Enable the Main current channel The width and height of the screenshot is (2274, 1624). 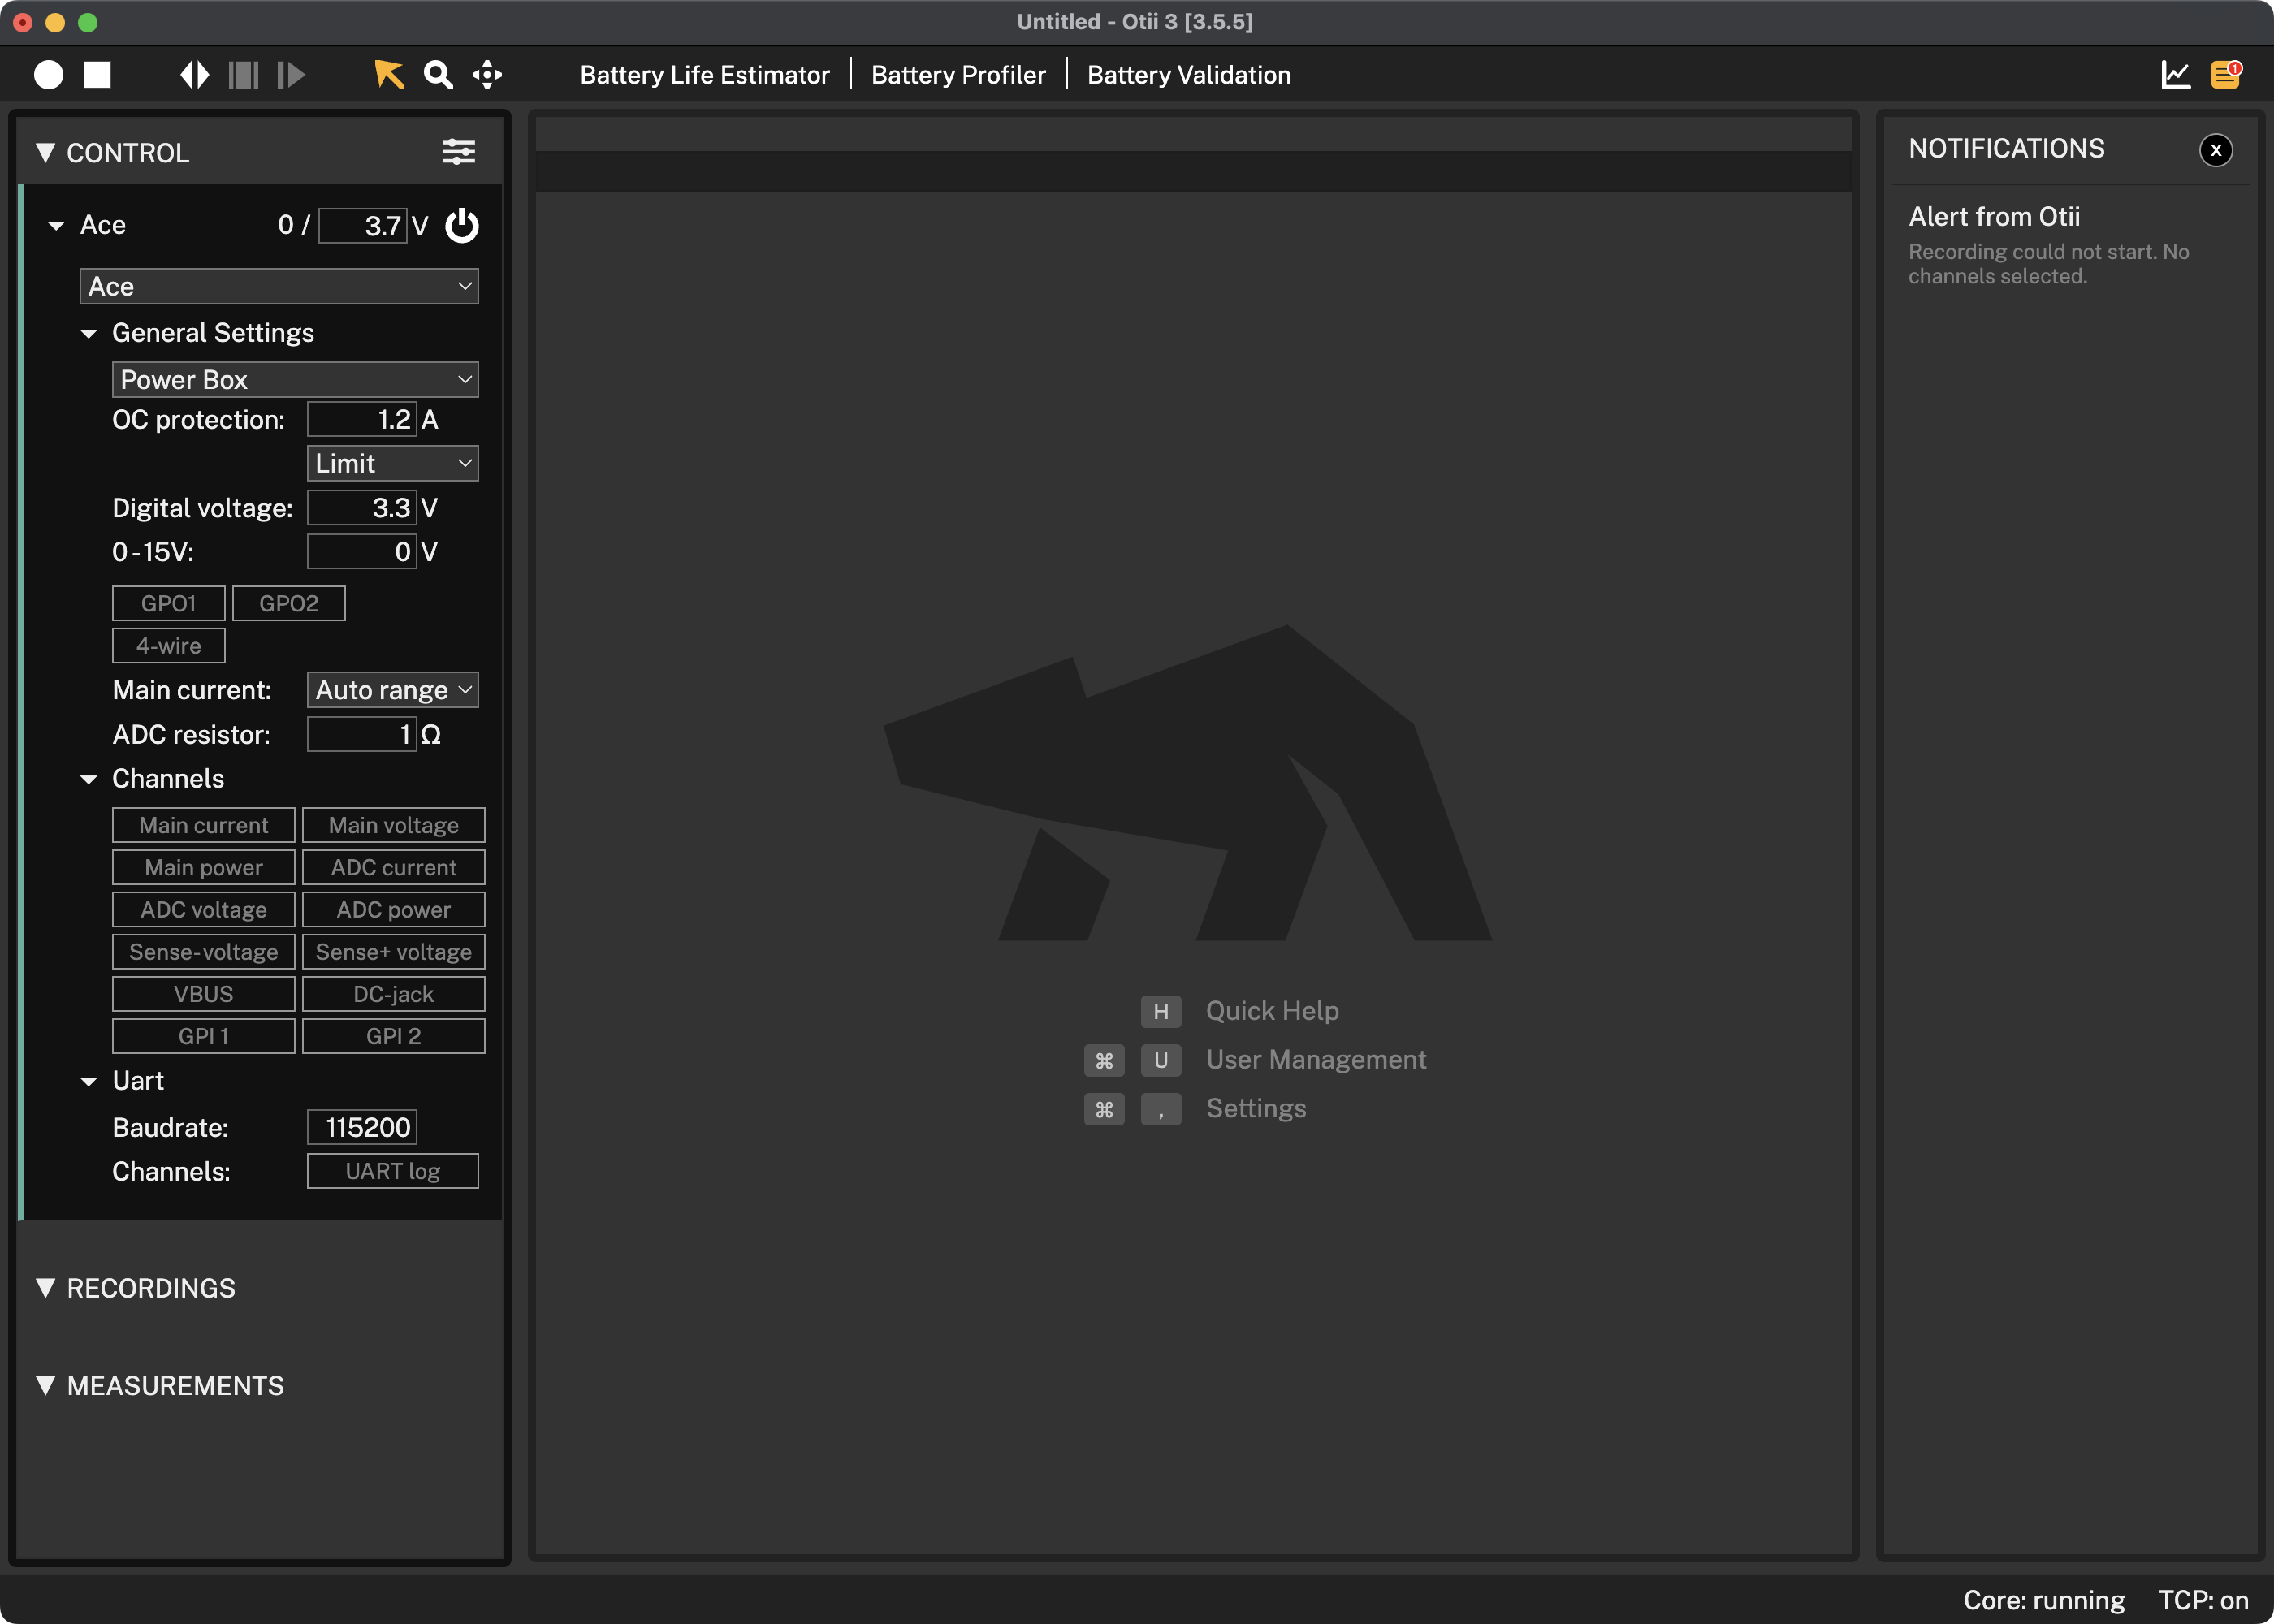tap(204, 825)
